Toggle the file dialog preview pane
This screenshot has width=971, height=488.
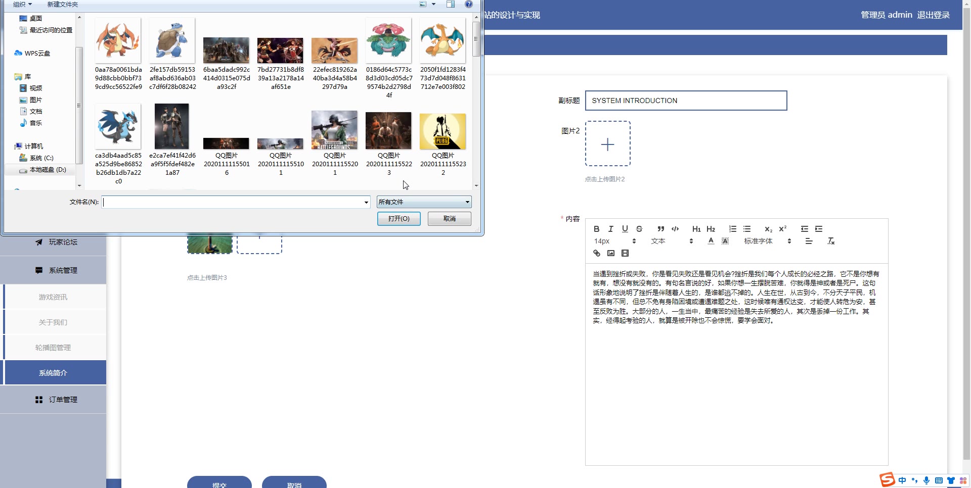[450, 4]
